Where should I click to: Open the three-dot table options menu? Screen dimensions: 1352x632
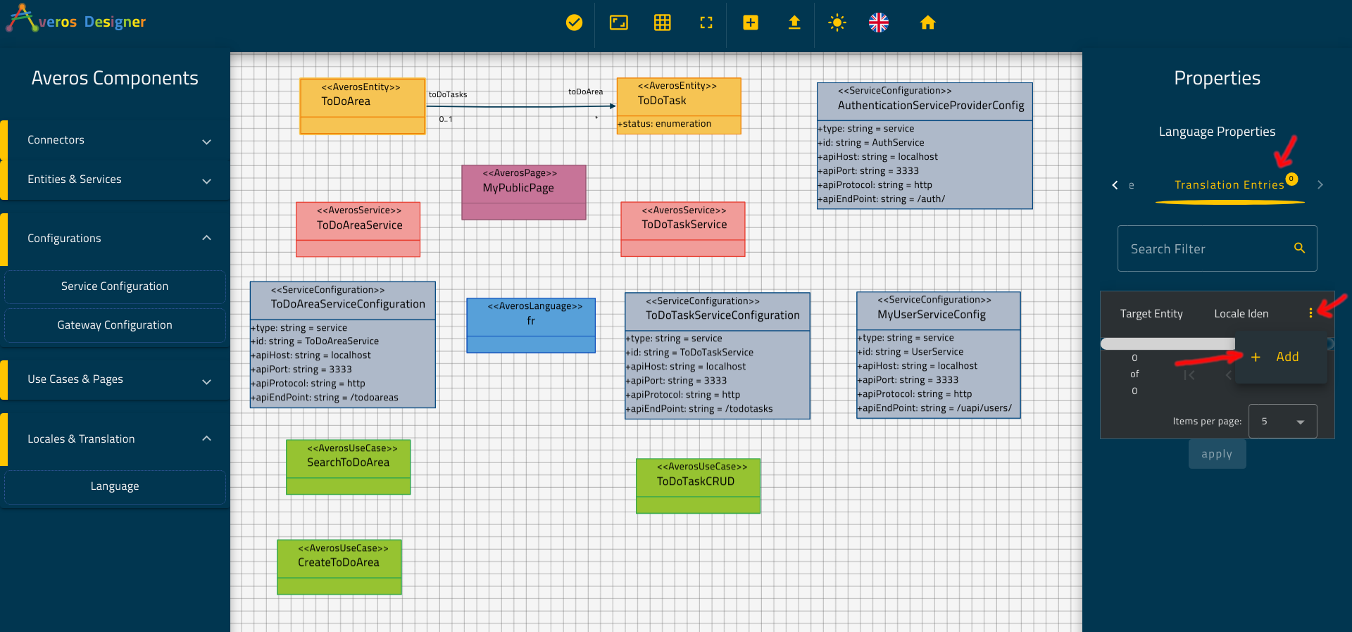coord(1310,313)
